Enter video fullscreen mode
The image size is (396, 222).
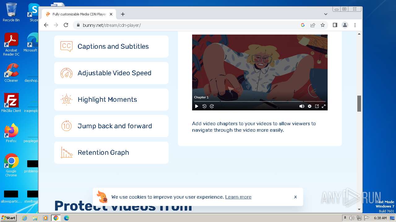coord(324,106)
